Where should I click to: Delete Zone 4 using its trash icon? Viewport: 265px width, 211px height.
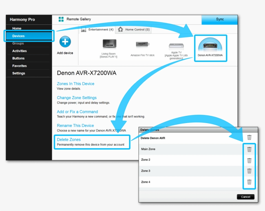[x=249, y=182]
